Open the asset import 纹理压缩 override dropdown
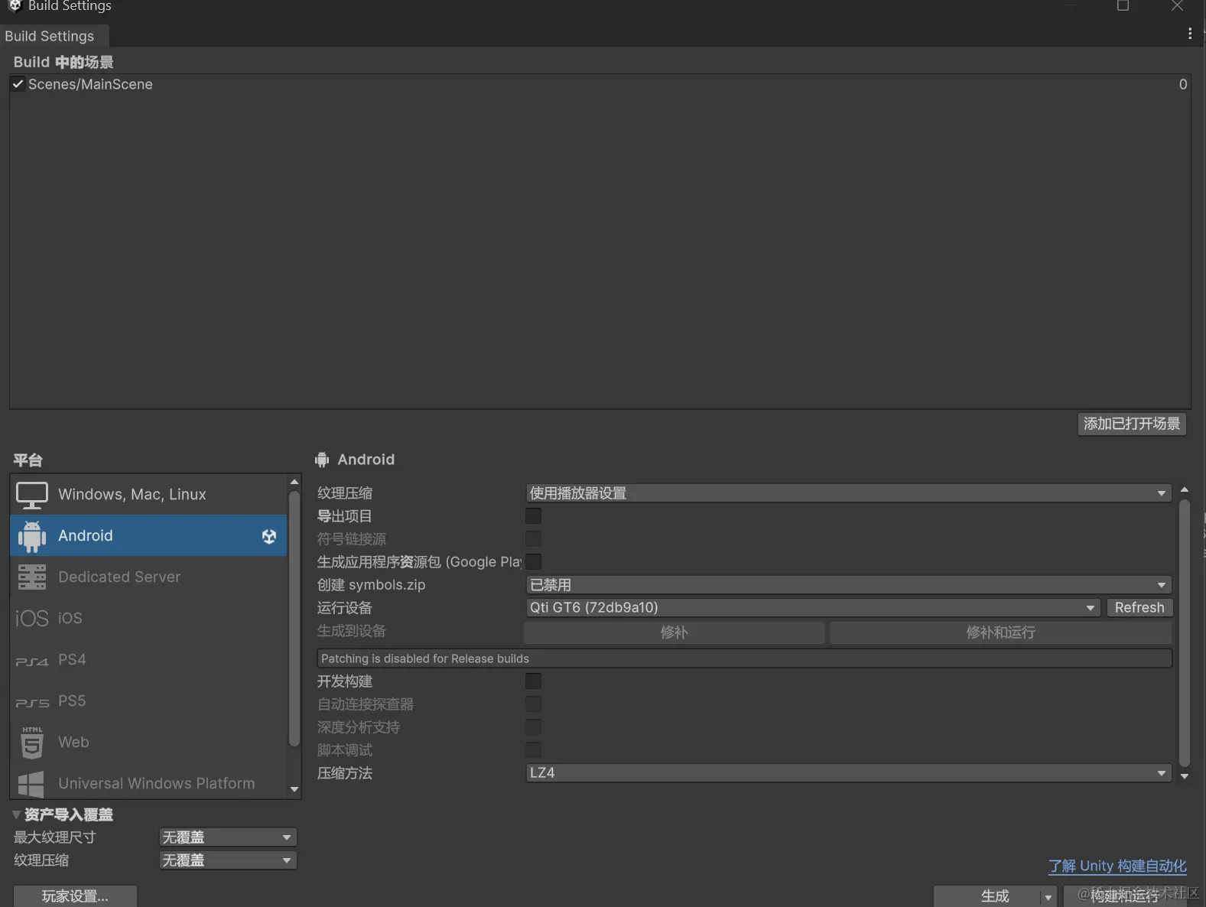 pos(228,860)
